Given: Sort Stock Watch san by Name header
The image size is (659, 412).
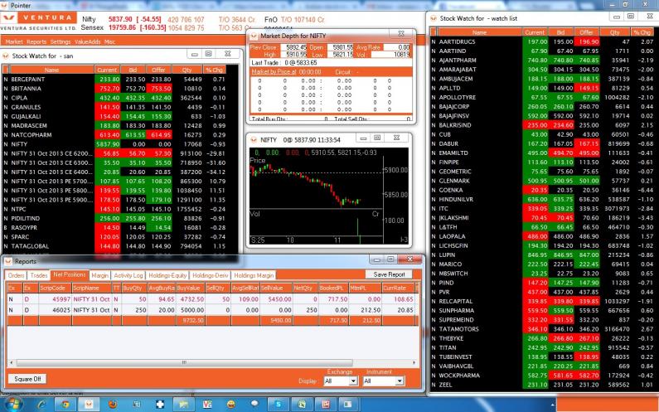Looking at the screenshot, I should [51, 70].
